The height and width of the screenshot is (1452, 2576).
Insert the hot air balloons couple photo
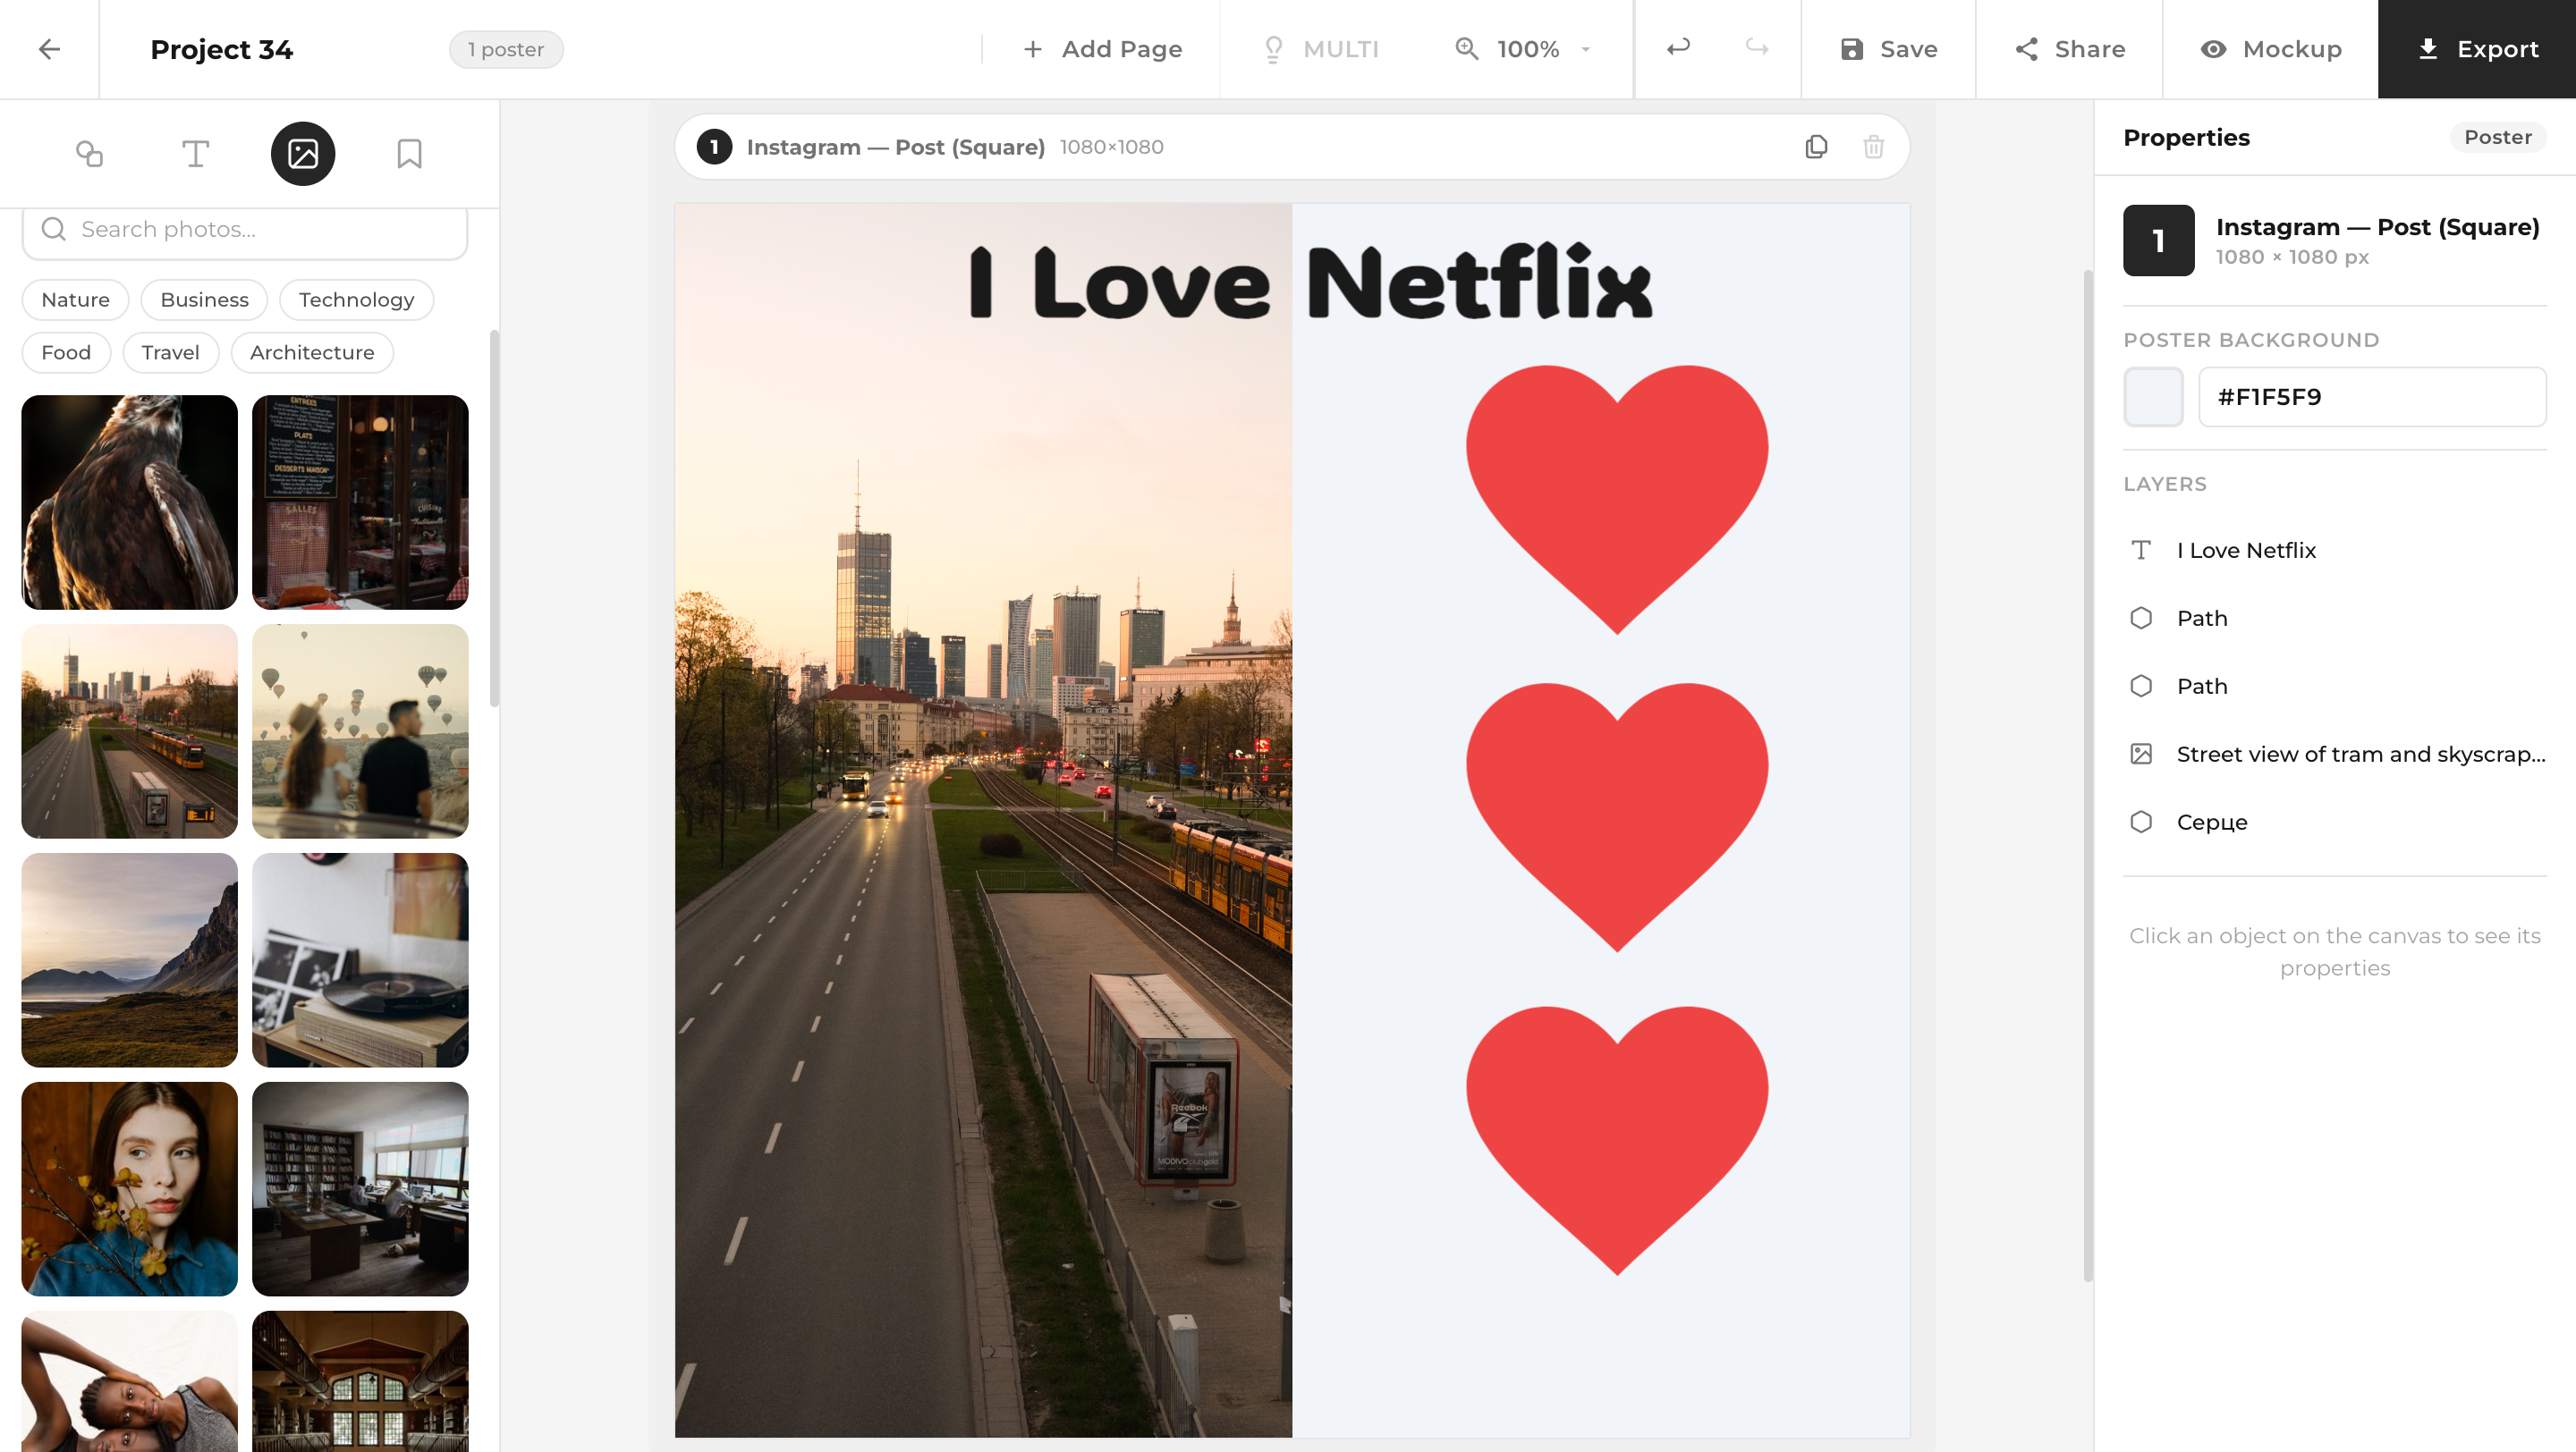click(360, 731)
